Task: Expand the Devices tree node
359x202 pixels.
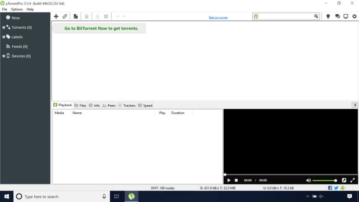Action: 4,56
